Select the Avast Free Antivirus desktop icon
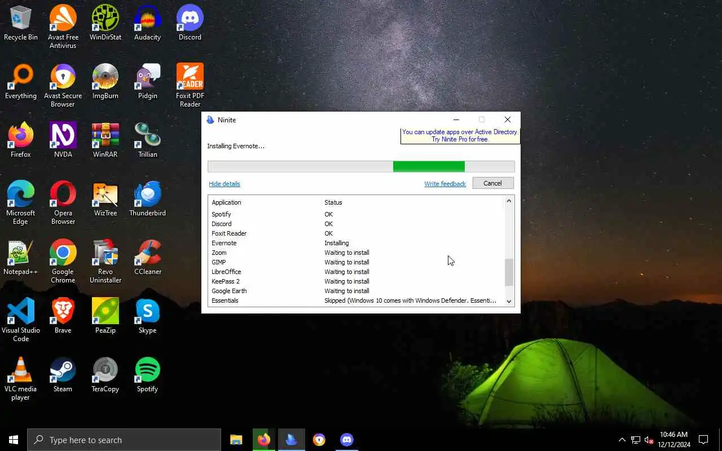This screenshot has width=722, height=451. point(63,27)
